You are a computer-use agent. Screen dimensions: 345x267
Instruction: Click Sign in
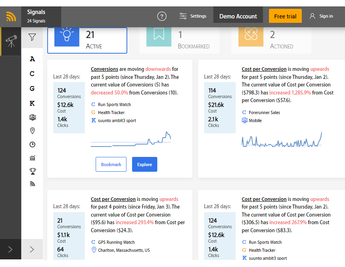pyautogui.click(x=321, y=16)
